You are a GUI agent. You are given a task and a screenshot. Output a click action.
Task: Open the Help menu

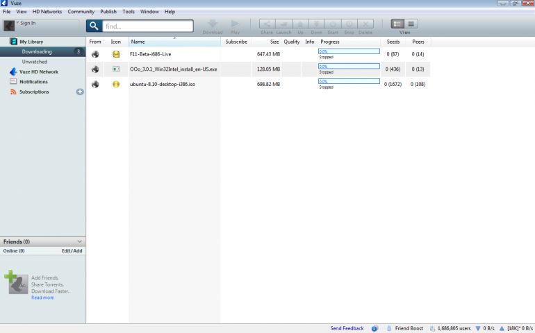(170, 12)
